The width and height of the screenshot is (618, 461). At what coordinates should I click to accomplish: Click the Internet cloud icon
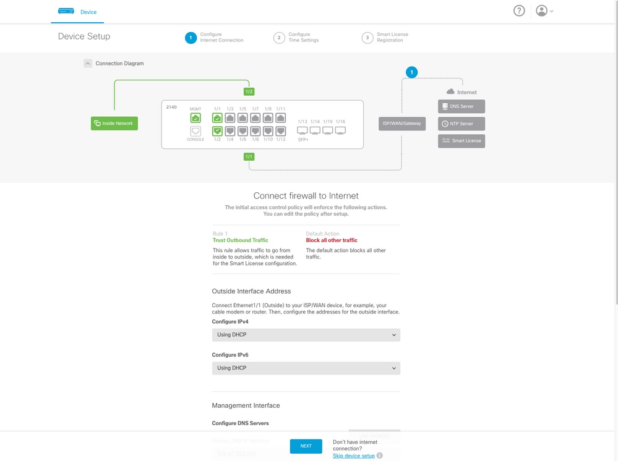450,91
